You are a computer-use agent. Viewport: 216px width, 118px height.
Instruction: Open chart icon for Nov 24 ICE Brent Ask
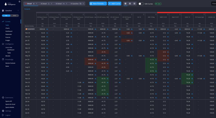[x=47, y=33]
